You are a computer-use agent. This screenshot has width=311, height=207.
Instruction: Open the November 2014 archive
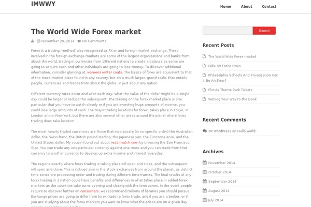tap(221, 163)
